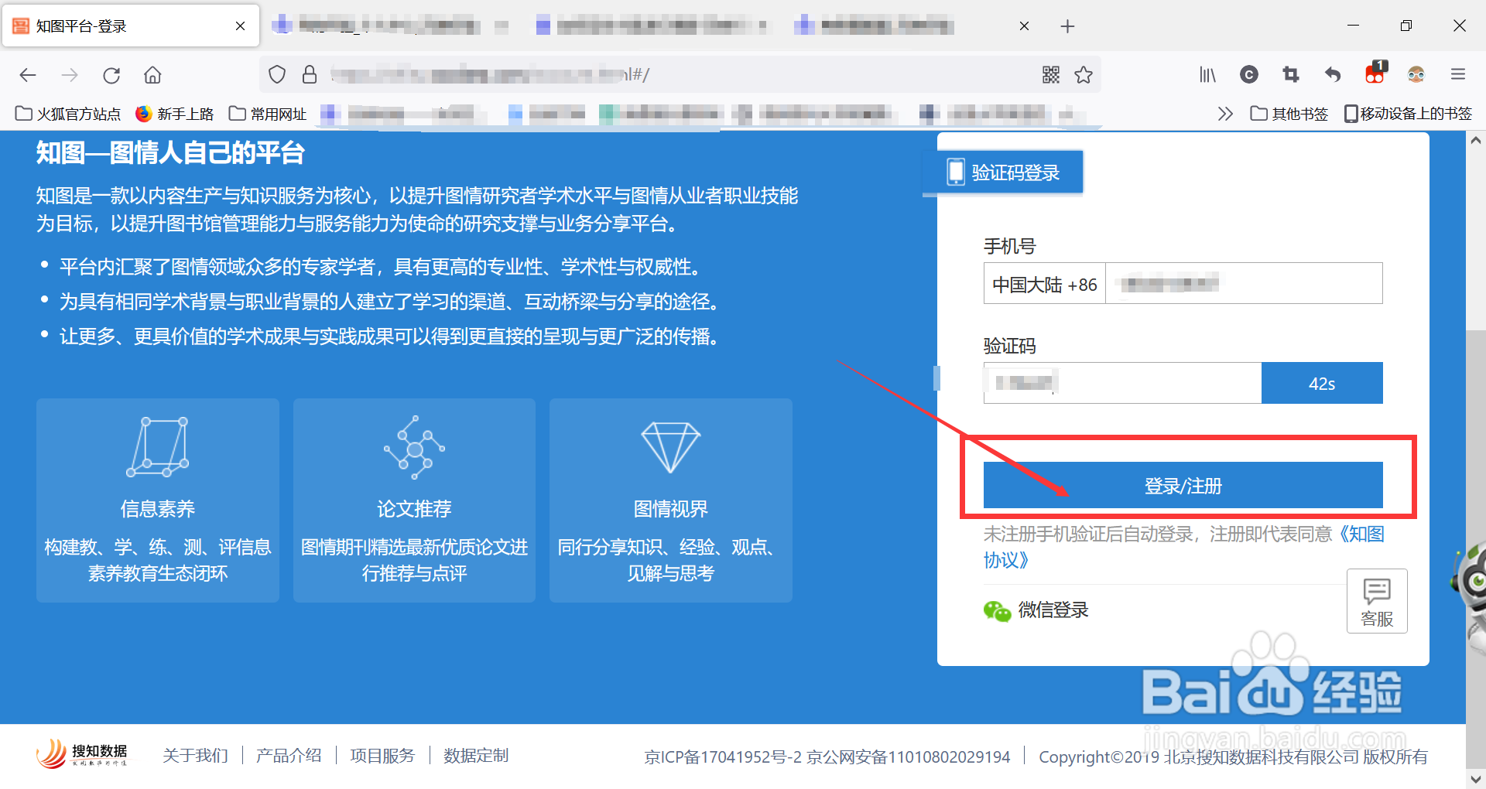Select the 验证码登录 tab
1486x789 pixels.
tap(1003, 172)
